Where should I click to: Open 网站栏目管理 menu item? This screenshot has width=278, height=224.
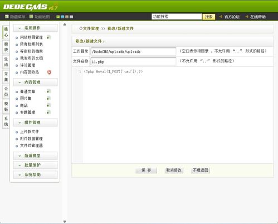click(x=31, y=37)
